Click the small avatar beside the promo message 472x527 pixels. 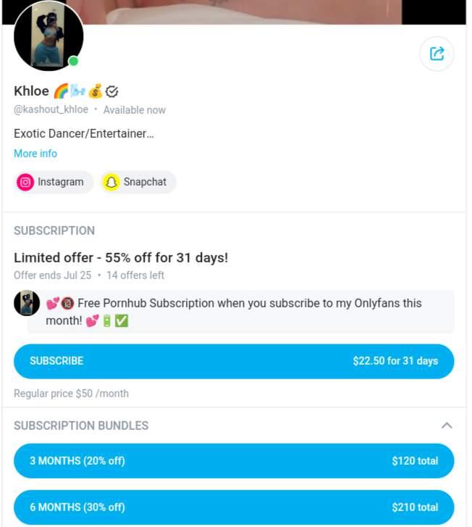(27, 303)
